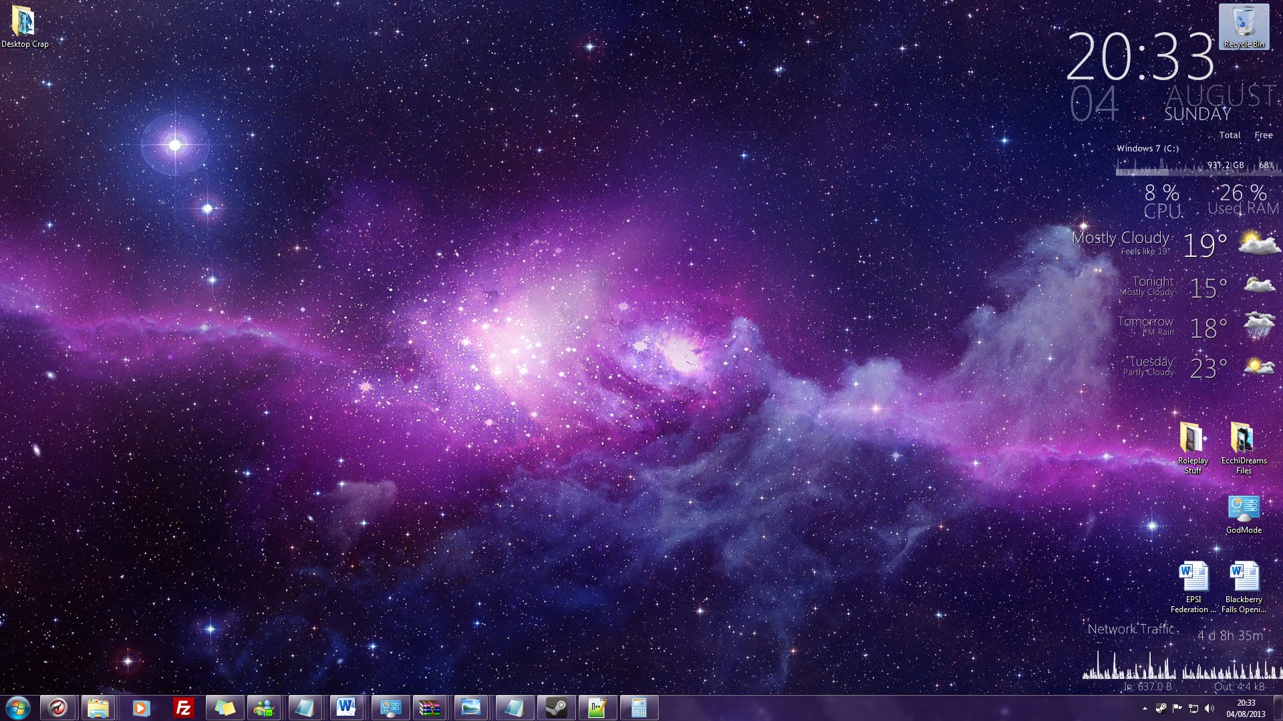Image resolution: width=1283 pixels, height=721 pixels.
Task: Open the speaker volume tray icon
Action: 1209,708
